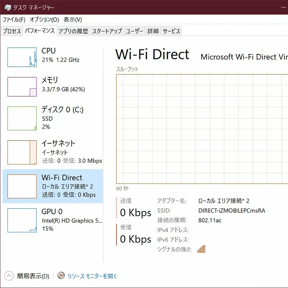Click the 3.3/7.9 GB (42%) memory value

pos(63,89)
